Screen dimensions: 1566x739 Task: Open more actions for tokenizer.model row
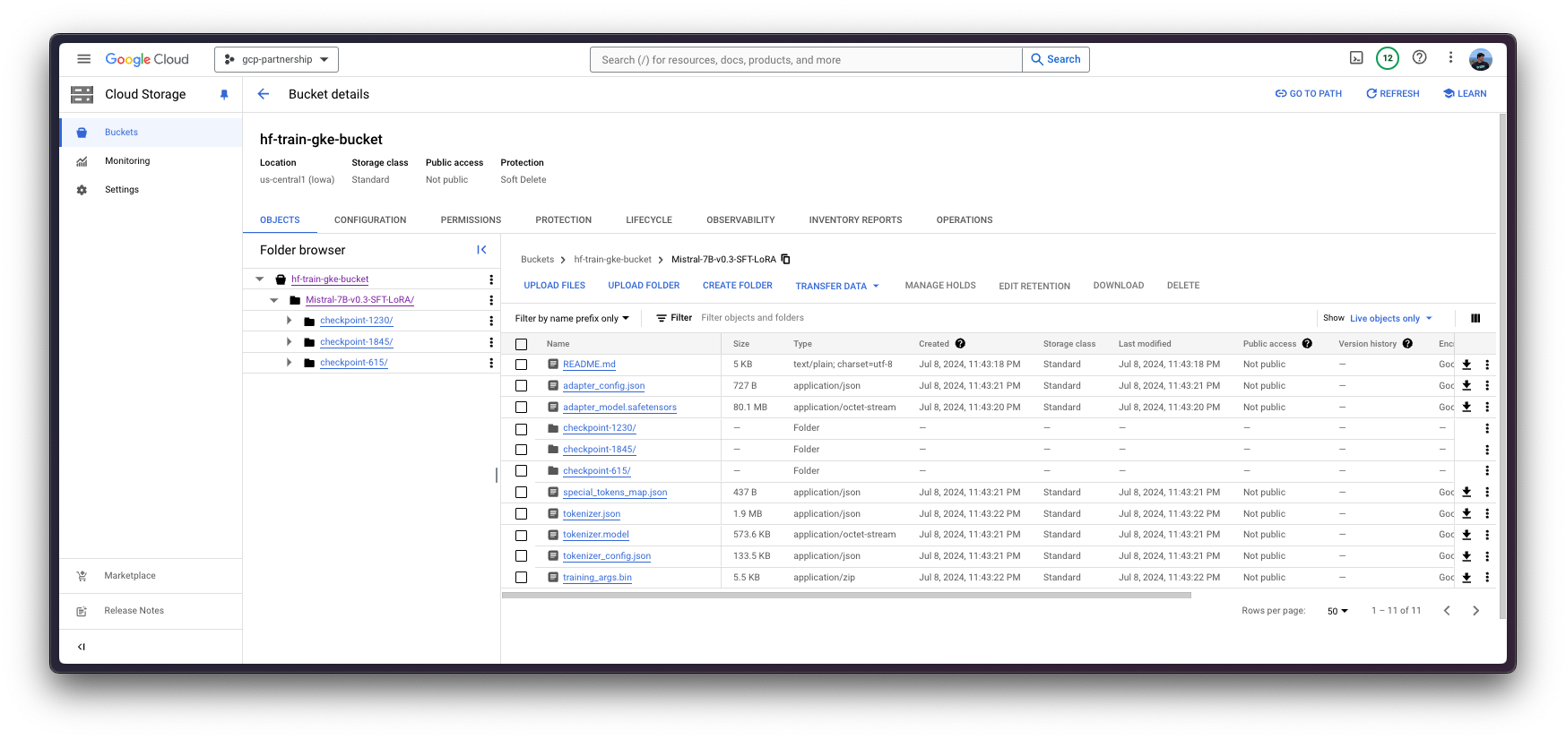1487,535
